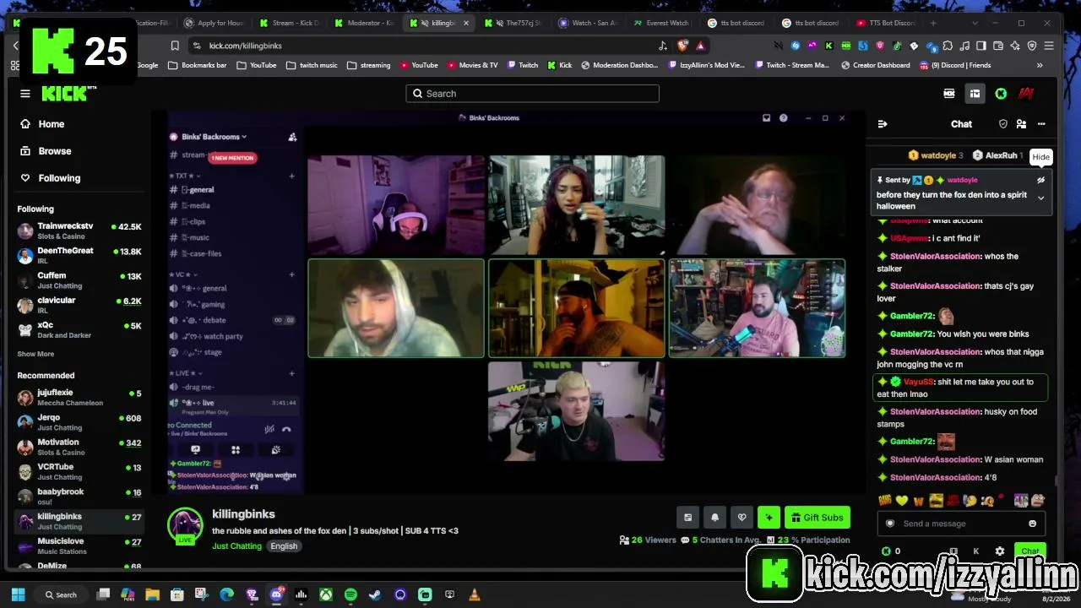The height and width of the screenshot is (608, 1081).
Task: Open the jujuflexie recommended channel
Action: click(79, 398)
